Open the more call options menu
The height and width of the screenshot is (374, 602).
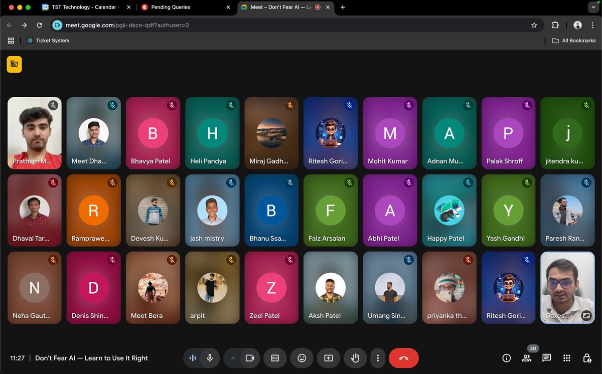tap(378, 358)
